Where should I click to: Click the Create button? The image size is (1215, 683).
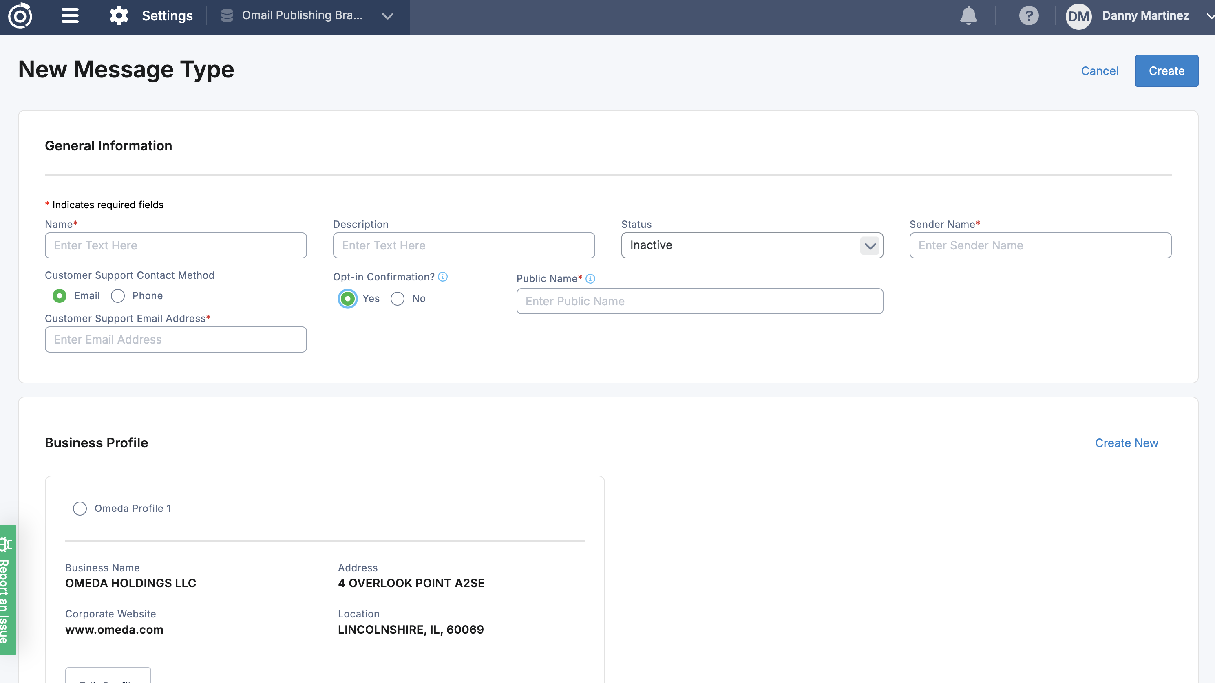pyautogui.click(x=1166, y=71)
